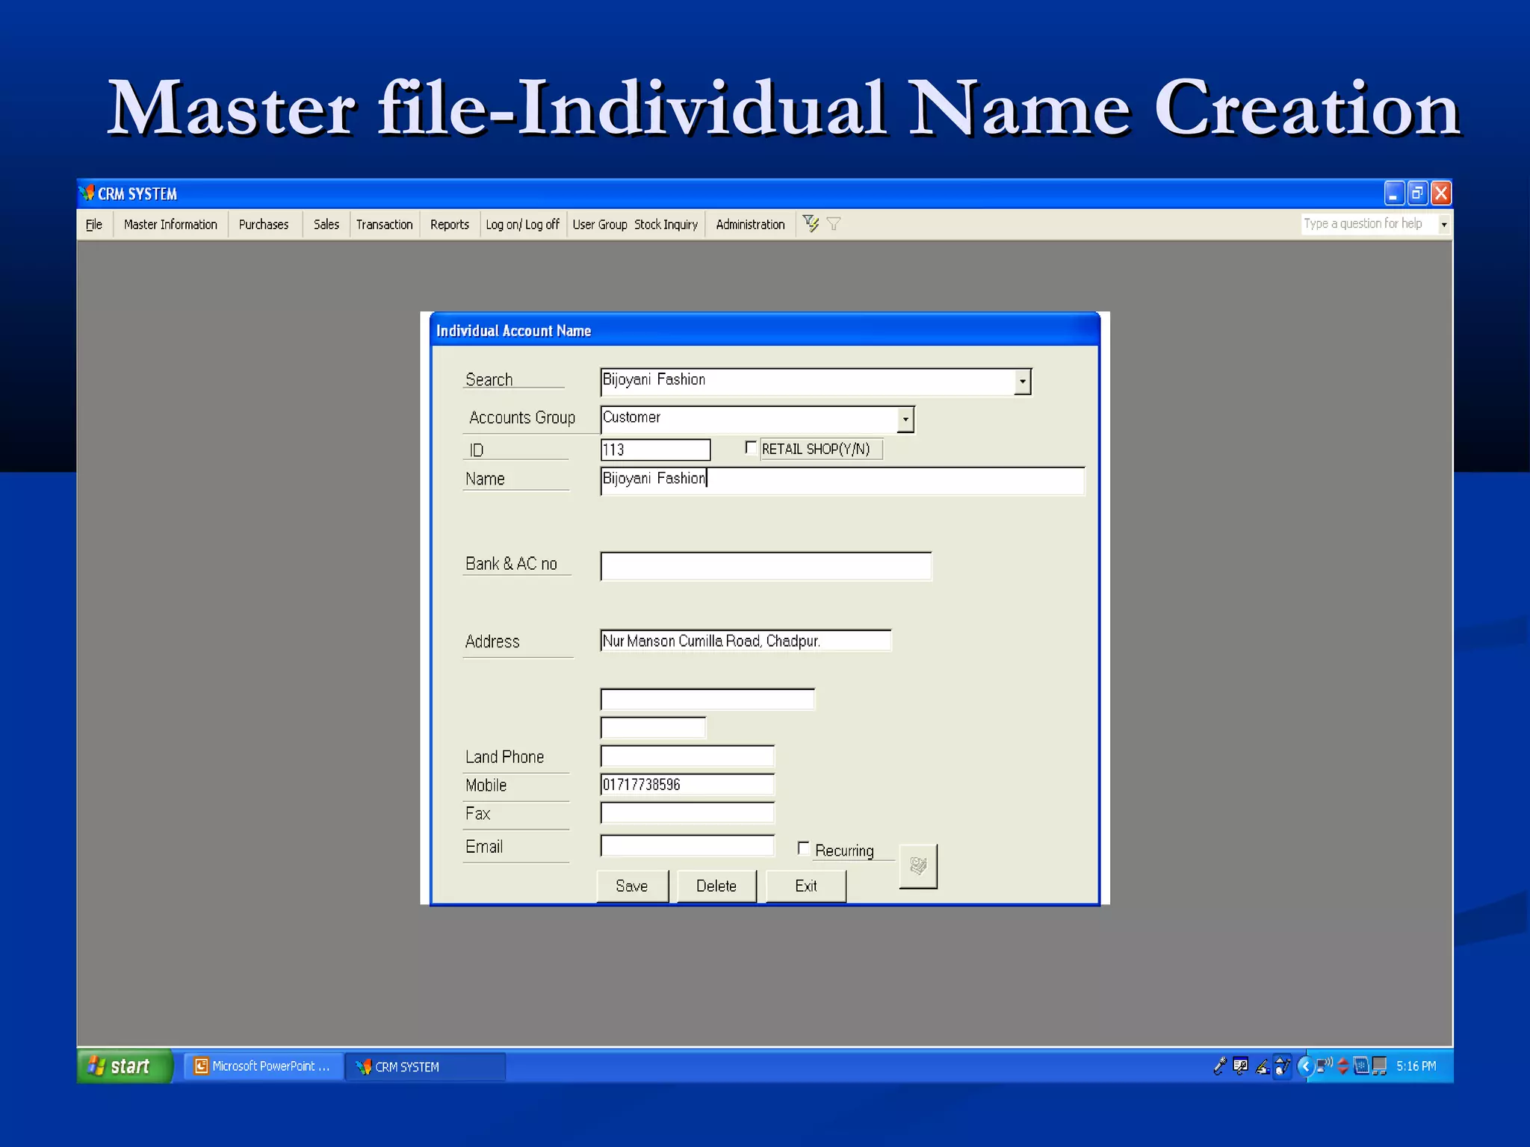Click the Save button
Screen dimensions: 1530x1147
coord(632,886)
